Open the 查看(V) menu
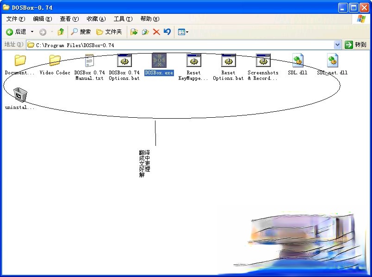Viewport: 372px width, 277px height. (69, 19)
